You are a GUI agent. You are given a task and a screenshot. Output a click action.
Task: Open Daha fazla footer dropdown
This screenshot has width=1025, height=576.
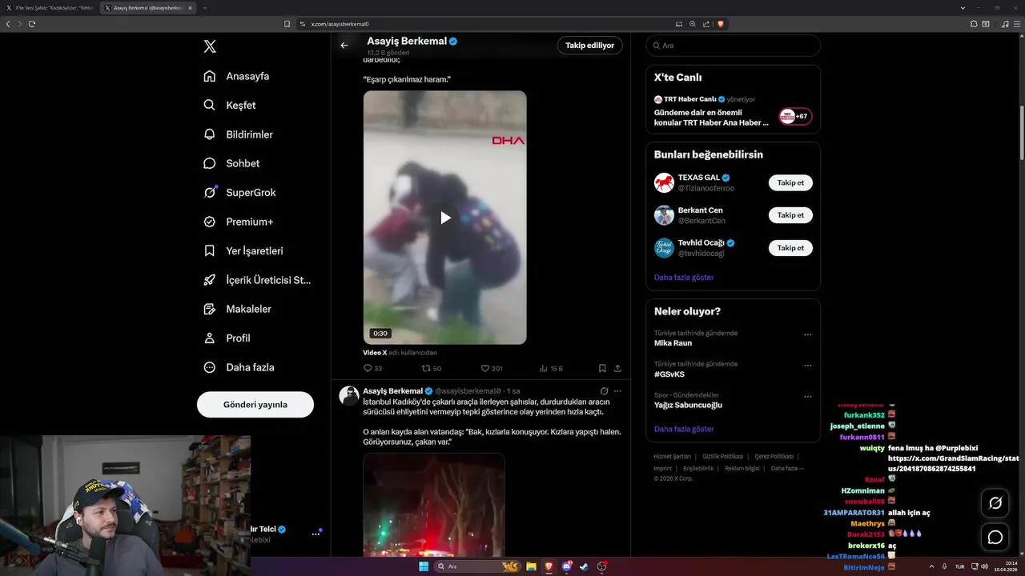pyautogui.click(x=787, y=469)
